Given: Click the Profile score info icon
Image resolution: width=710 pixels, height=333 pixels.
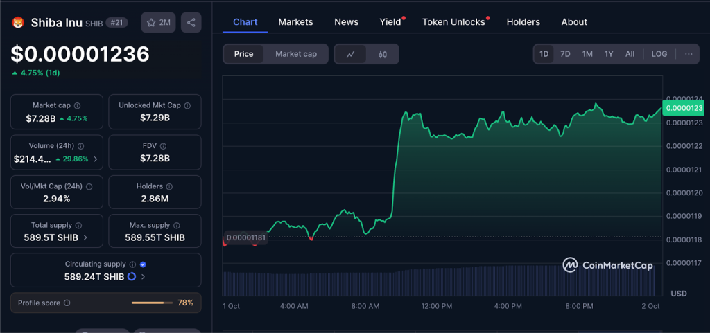Looking at the screenshot, I should [x=67, y=303].
